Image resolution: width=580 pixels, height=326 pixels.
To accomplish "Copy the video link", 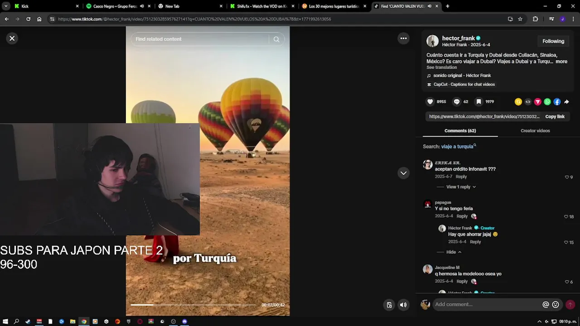I will [x=555, y=116].
